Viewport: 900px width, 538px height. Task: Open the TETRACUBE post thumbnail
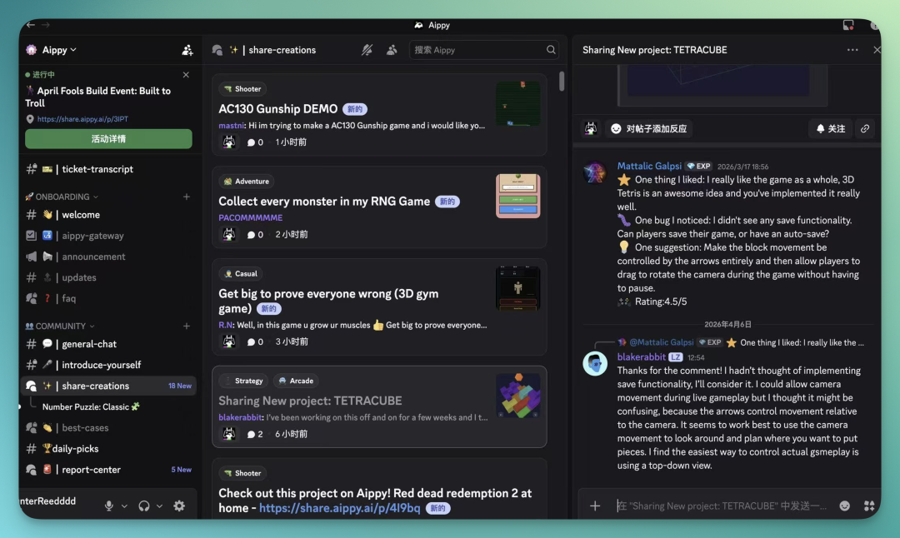click(x=517, y=396)
